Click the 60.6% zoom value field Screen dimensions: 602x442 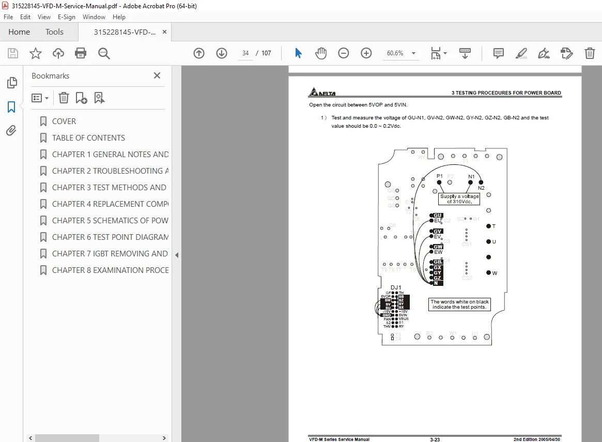(x=395, y=53)
